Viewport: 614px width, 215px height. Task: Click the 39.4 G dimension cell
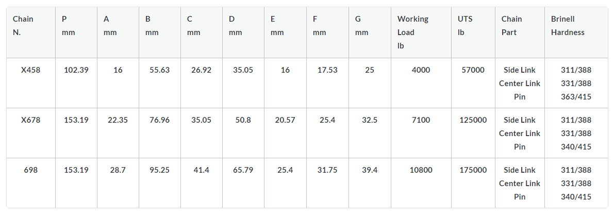click(x=370, y=170)
